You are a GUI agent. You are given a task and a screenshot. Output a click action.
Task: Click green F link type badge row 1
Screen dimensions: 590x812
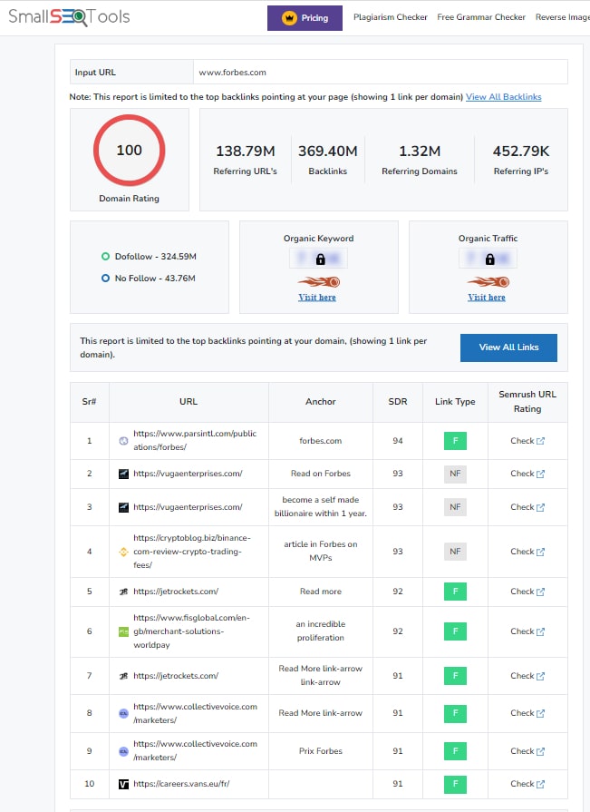(x=455, y=441)
